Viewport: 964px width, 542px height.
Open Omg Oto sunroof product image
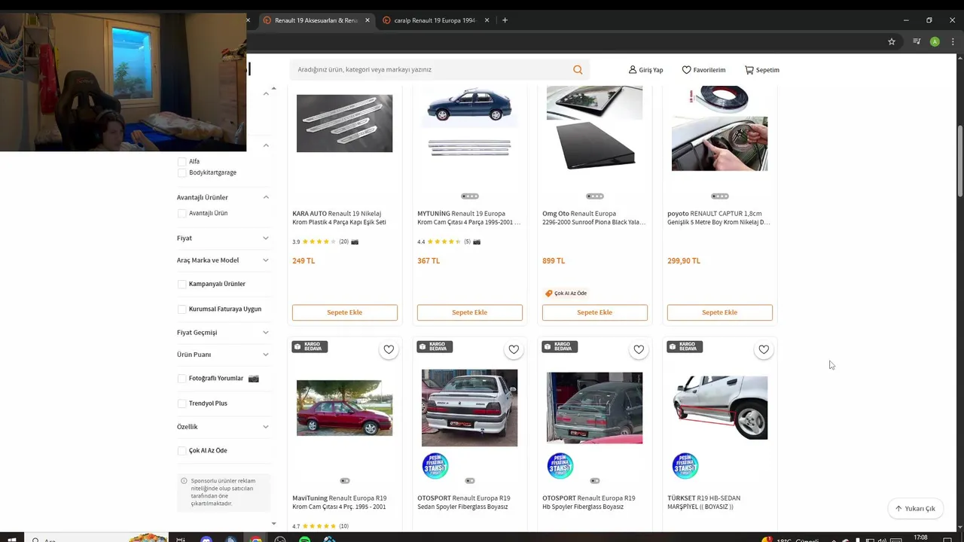[x=594, y=128]
